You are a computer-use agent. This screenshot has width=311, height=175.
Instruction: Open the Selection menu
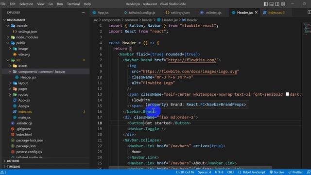[26, 4]
